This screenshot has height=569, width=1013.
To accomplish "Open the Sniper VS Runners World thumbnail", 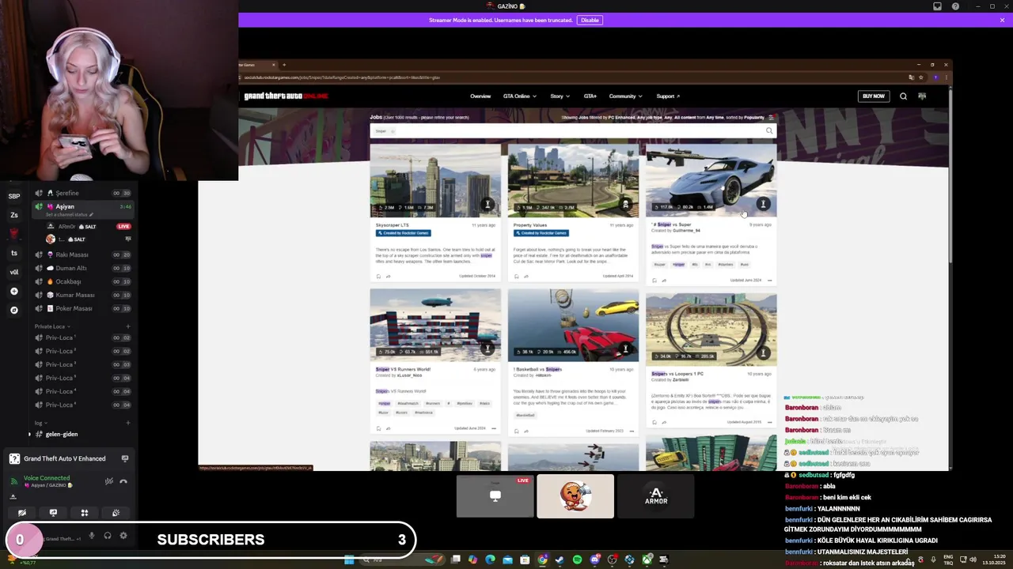I will click(x=435, y=325).
